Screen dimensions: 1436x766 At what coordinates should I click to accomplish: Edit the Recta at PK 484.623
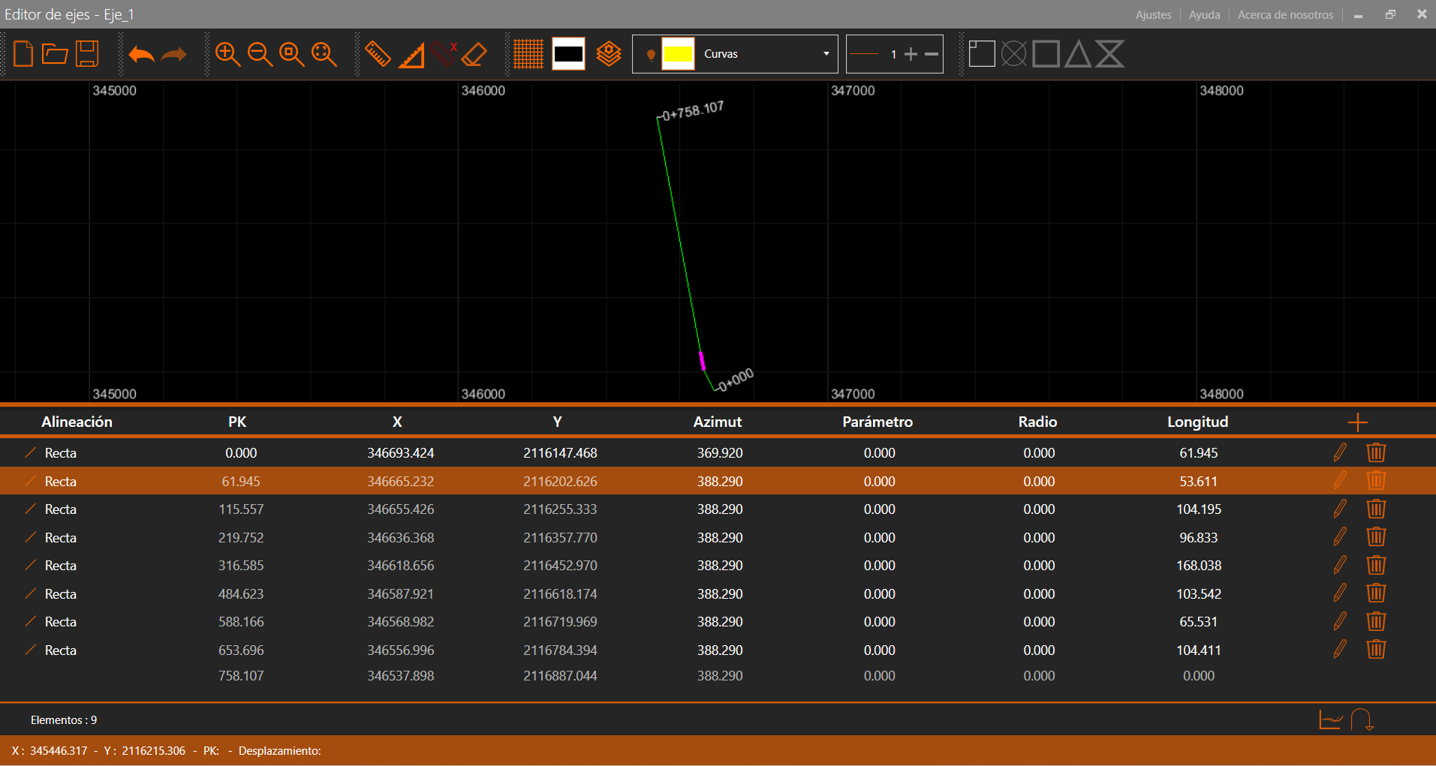(1340, 593)
